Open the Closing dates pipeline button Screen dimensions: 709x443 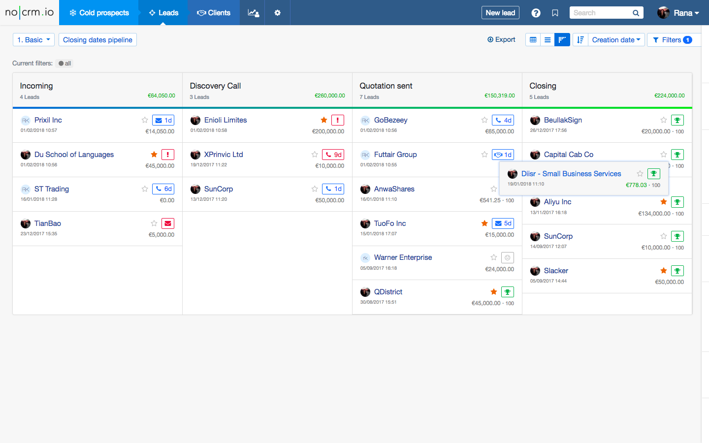tap(97, 40)
